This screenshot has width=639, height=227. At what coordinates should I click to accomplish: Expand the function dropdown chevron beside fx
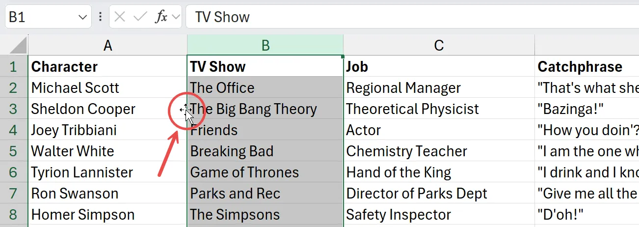coord(176,17)
